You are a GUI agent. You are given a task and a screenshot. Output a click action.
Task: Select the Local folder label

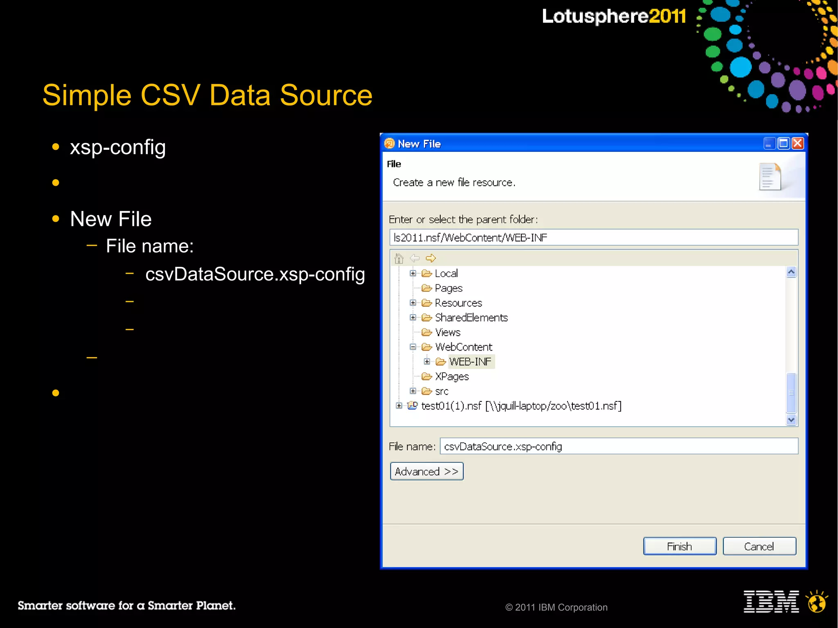(x=446, y=273)
